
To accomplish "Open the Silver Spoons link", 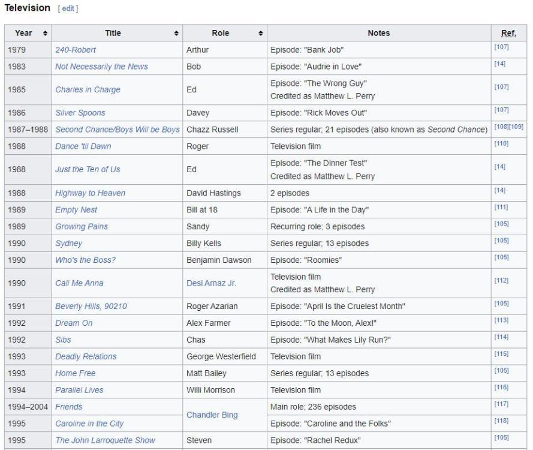I will click(x=80, y=113).
